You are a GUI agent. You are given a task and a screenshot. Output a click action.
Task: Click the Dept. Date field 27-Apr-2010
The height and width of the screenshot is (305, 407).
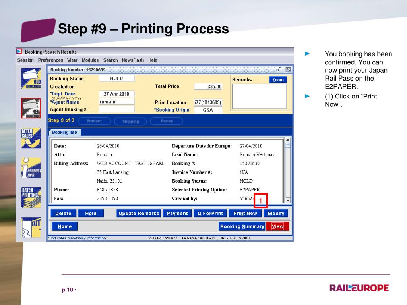116,94
